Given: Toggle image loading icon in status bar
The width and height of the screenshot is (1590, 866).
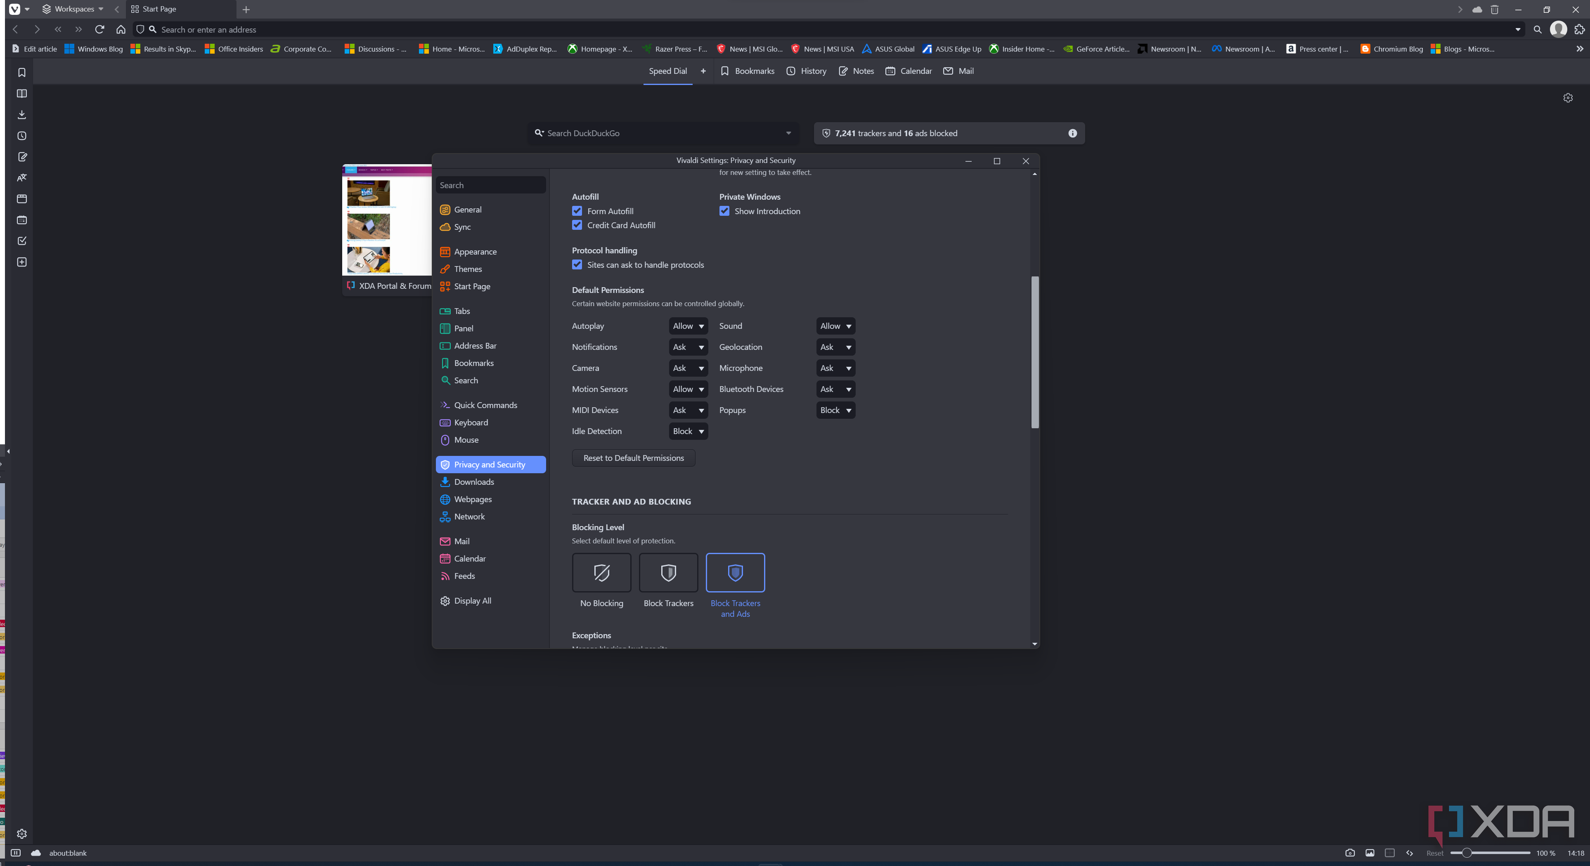Looking at the screenshot, I should [x=1370, y=853].
